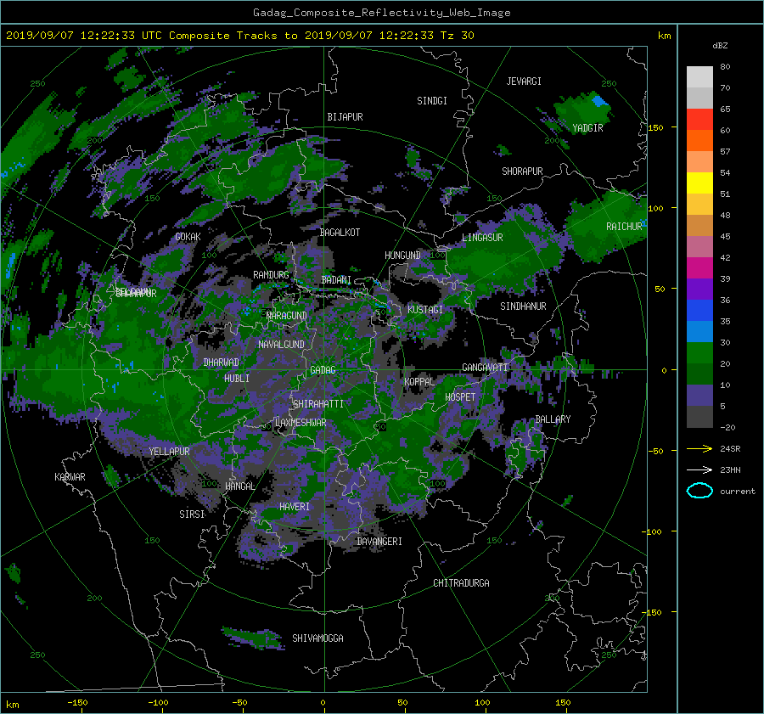Click the yellow 24SR arrow legend icon

click(x=699, y=448)
